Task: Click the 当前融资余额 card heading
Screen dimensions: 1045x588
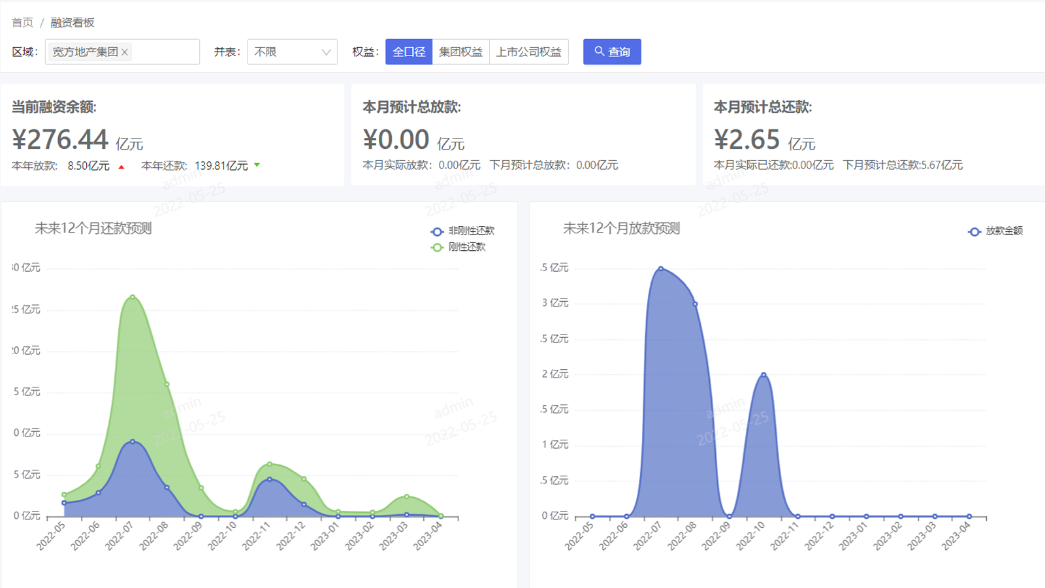Action: 54,107
